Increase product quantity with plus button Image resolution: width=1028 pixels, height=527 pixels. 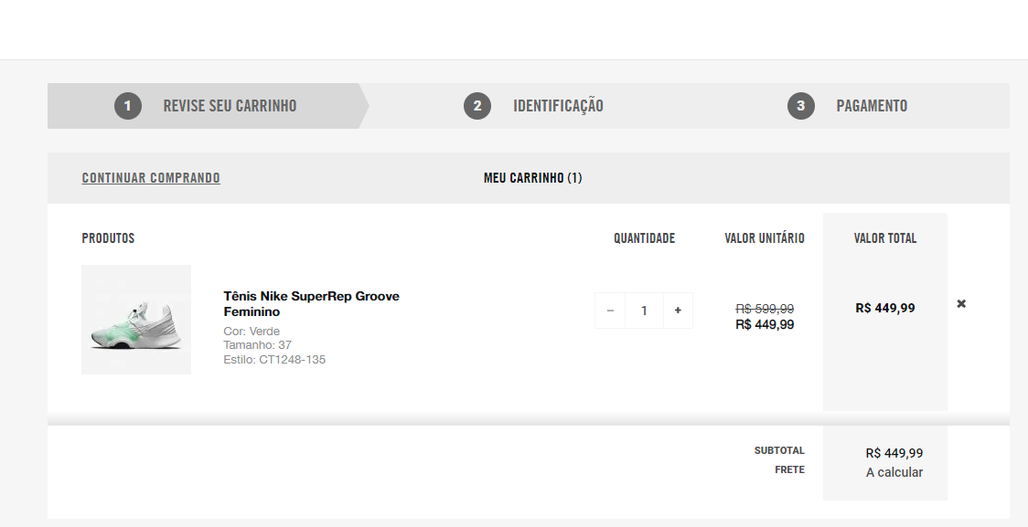(678, 311)
